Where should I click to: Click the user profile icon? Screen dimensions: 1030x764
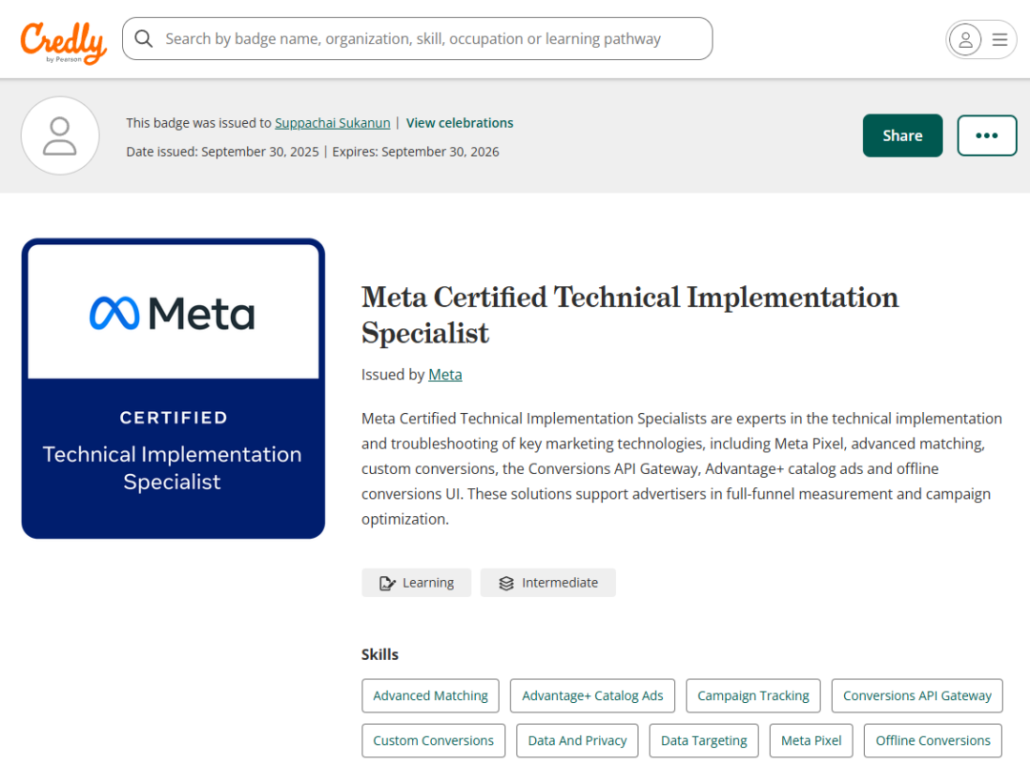[x=965, y=39]
